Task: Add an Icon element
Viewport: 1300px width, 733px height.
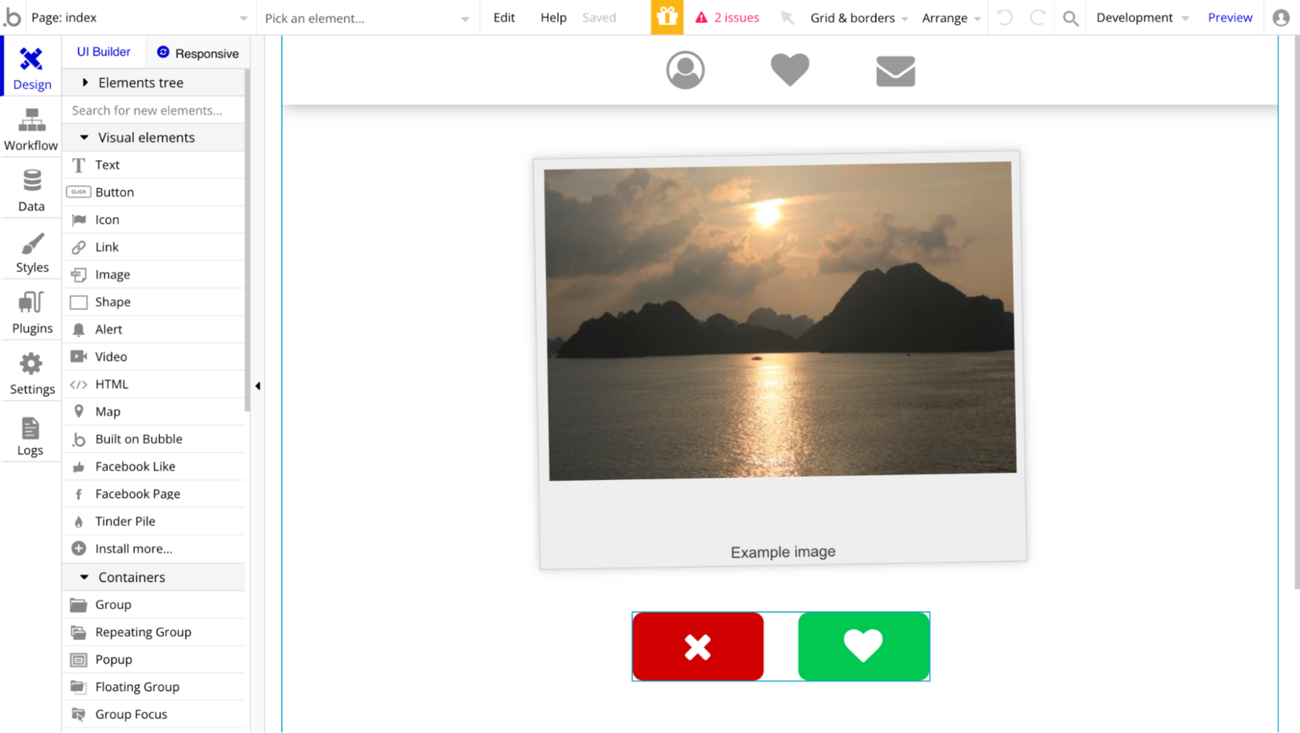Action: click(x=154, y=220)
